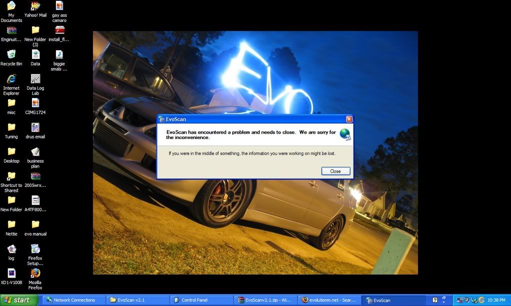Click the help question mark in taskbar
511x306 pixels.
435,300
